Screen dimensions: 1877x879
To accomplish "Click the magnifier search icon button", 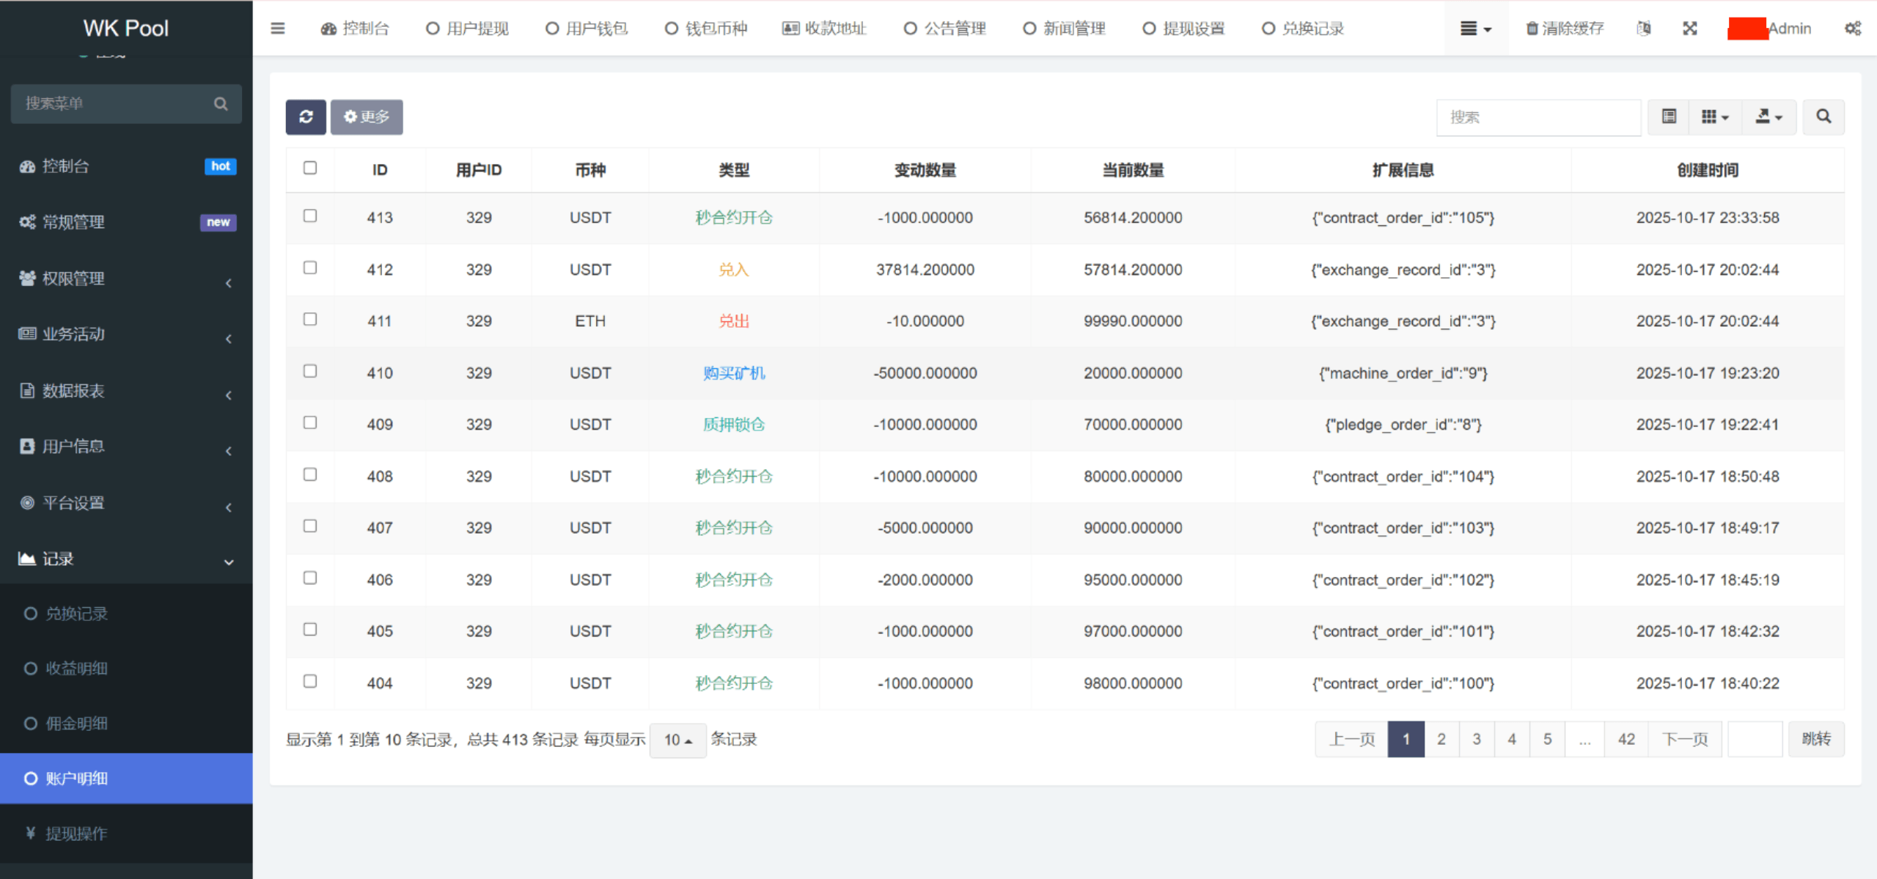I will (x=1823, y=117).
